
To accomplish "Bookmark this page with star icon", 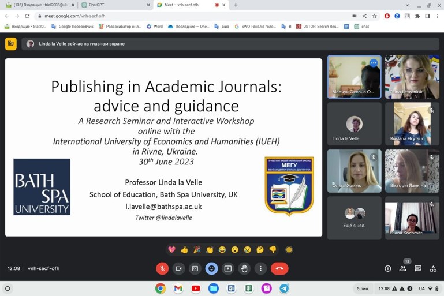I will (374, 16).
